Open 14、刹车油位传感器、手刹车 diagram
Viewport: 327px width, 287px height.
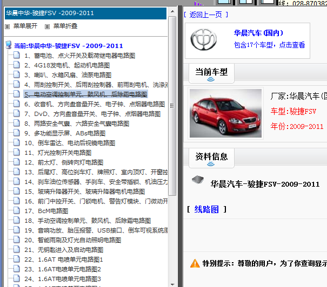pos(96,182)
